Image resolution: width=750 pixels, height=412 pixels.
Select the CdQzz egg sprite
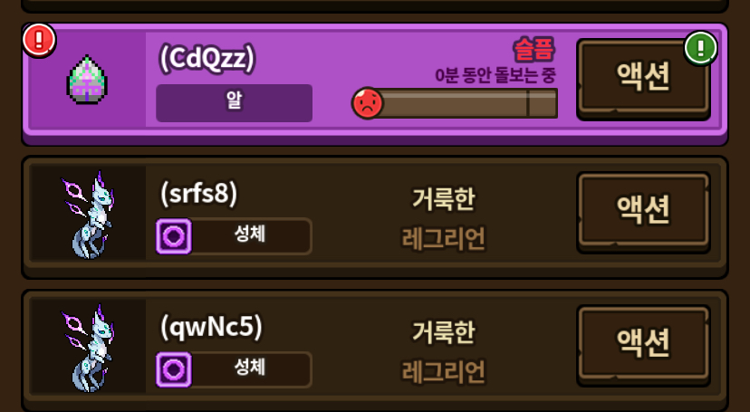point(87,80)
